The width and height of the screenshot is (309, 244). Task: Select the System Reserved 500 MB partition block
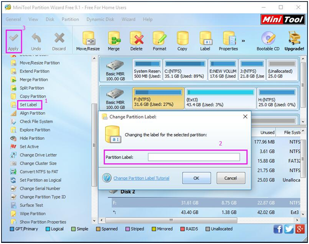(x=147, y=70)
